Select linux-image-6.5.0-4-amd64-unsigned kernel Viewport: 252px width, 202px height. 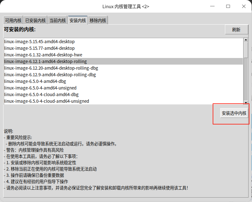[123, 88]
